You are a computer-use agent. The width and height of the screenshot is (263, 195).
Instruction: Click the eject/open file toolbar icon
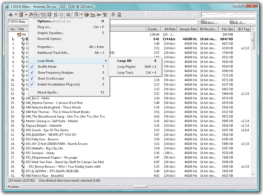10,15
